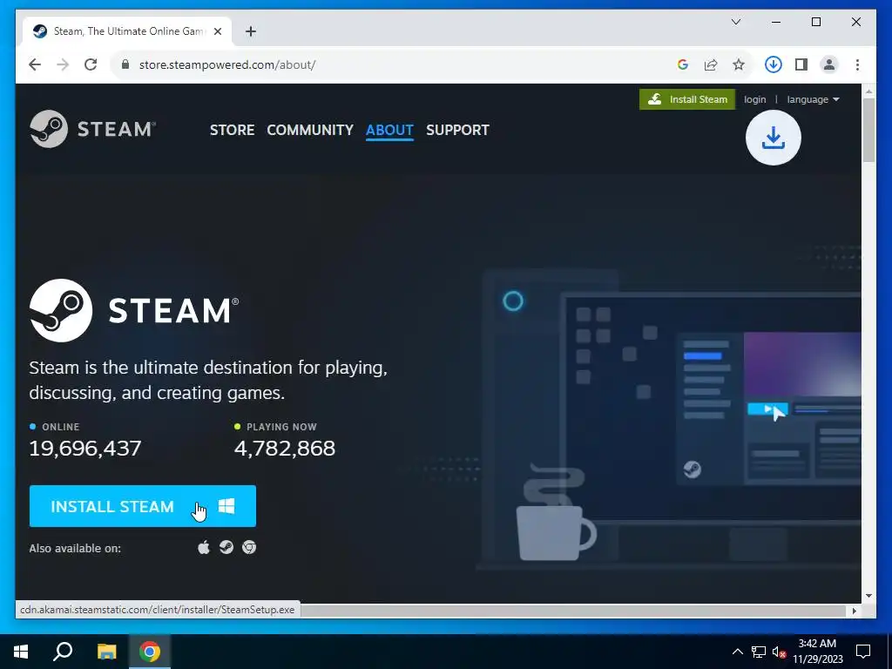Click the 'Also available on:' text
This screenshot has height=669, width=892.
(75, 549)
